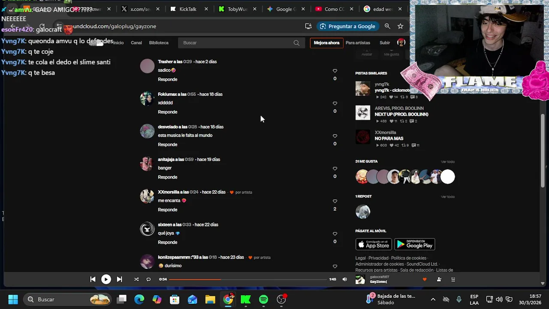
Task: Open Trasher's profile avatar
Action: tap(147, 66)
